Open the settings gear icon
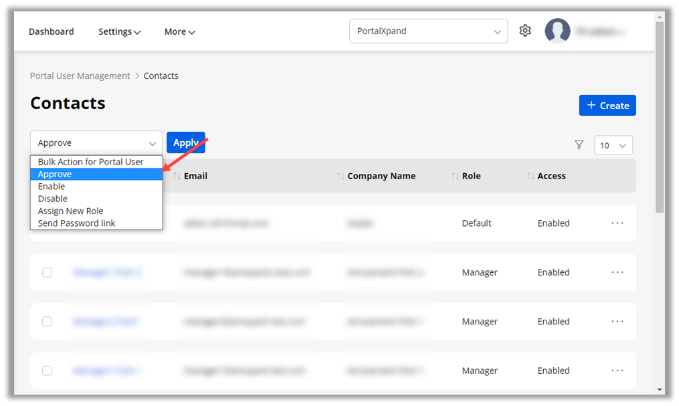679x406 pixels. (525, 31)
